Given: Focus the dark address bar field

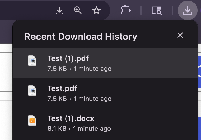Looking at the screenshot, I should (26, 10).
